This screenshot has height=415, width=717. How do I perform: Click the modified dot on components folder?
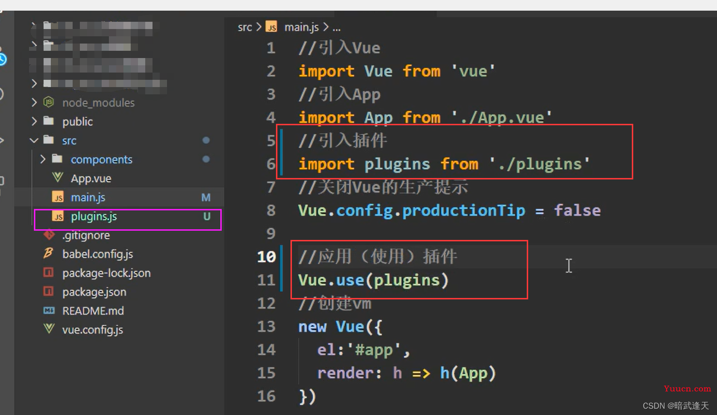tap(206, 159)
